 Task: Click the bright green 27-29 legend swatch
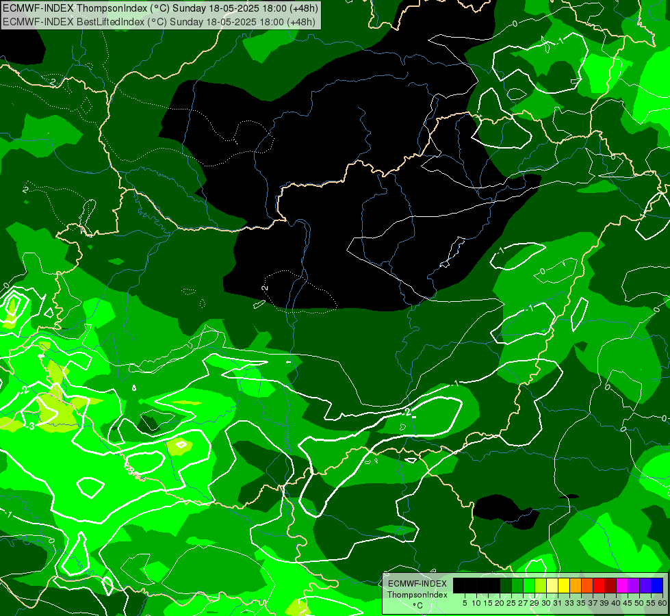pos(529,586)
